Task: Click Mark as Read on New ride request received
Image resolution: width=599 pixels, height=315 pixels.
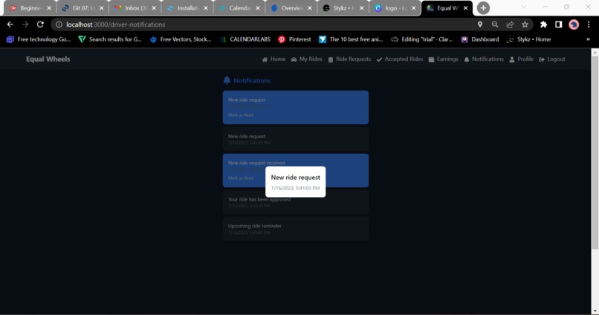Action: tap(241, 178)
